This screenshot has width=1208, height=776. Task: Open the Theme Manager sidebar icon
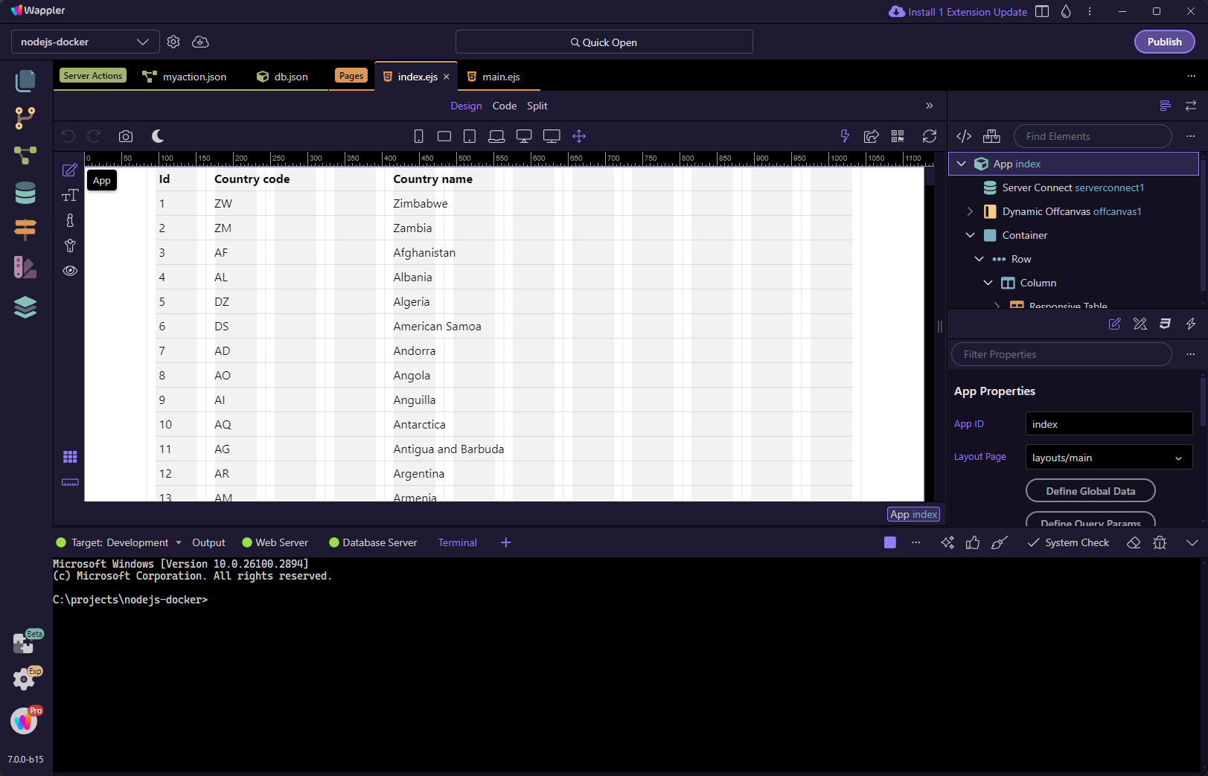pyautogui.click(x=25, y=268)
